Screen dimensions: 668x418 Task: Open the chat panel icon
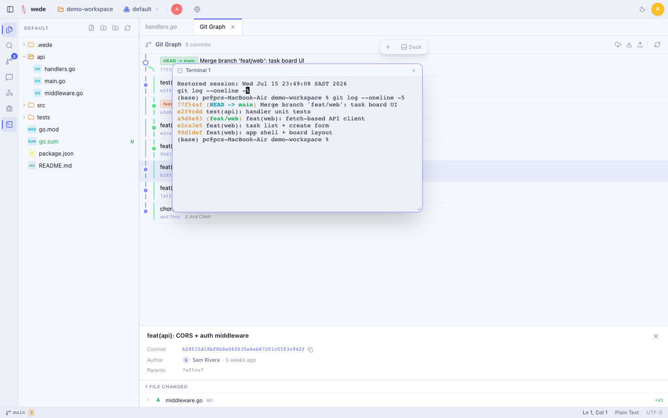[x=9, y=77]
